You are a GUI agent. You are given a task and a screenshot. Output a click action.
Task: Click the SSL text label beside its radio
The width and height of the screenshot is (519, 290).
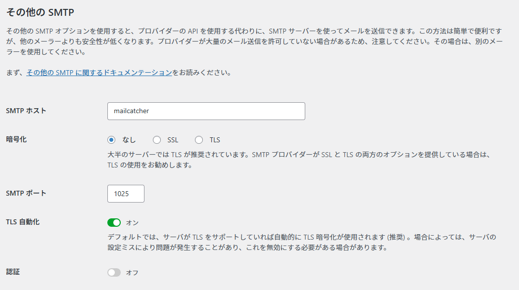[x=173, y=140]
